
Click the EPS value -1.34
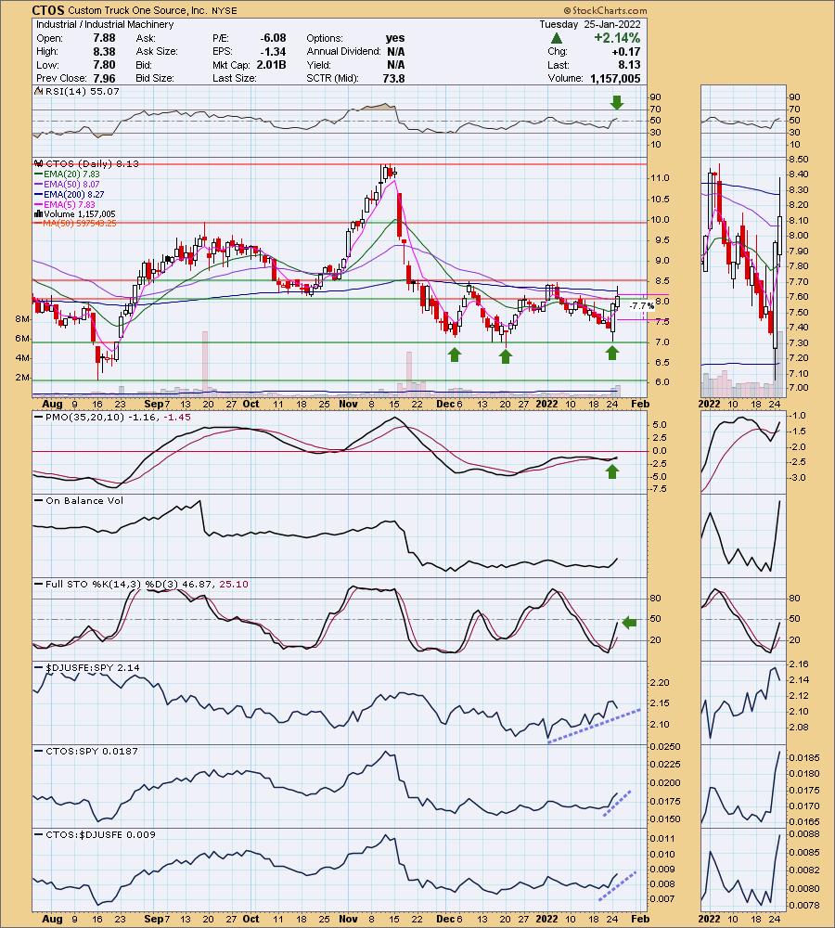pos(273,51)
